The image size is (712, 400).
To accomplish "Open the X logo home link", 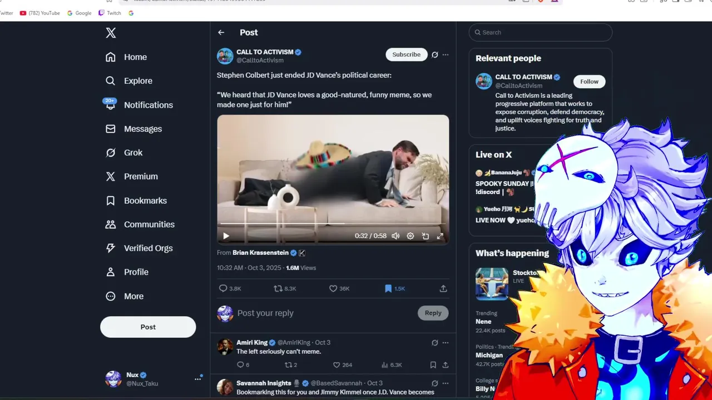I will (x=111, y=33).
